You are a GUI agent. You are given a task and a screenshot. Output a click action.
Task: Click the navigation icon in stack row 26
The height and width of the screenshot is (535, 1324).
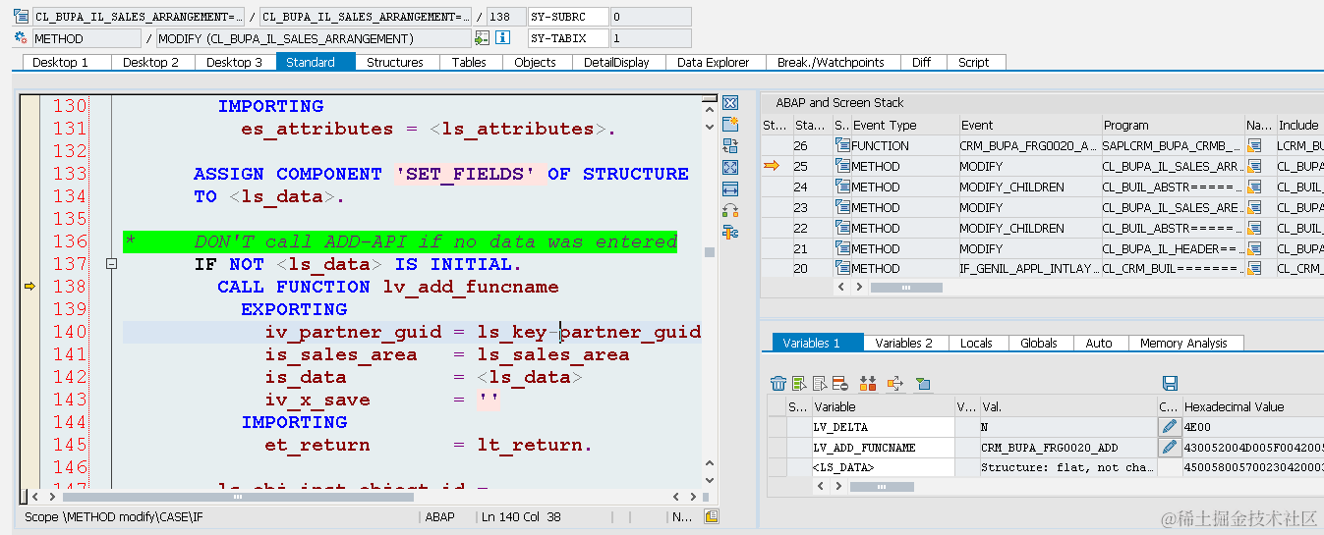pyautogui.click(x=1254, y=145)
